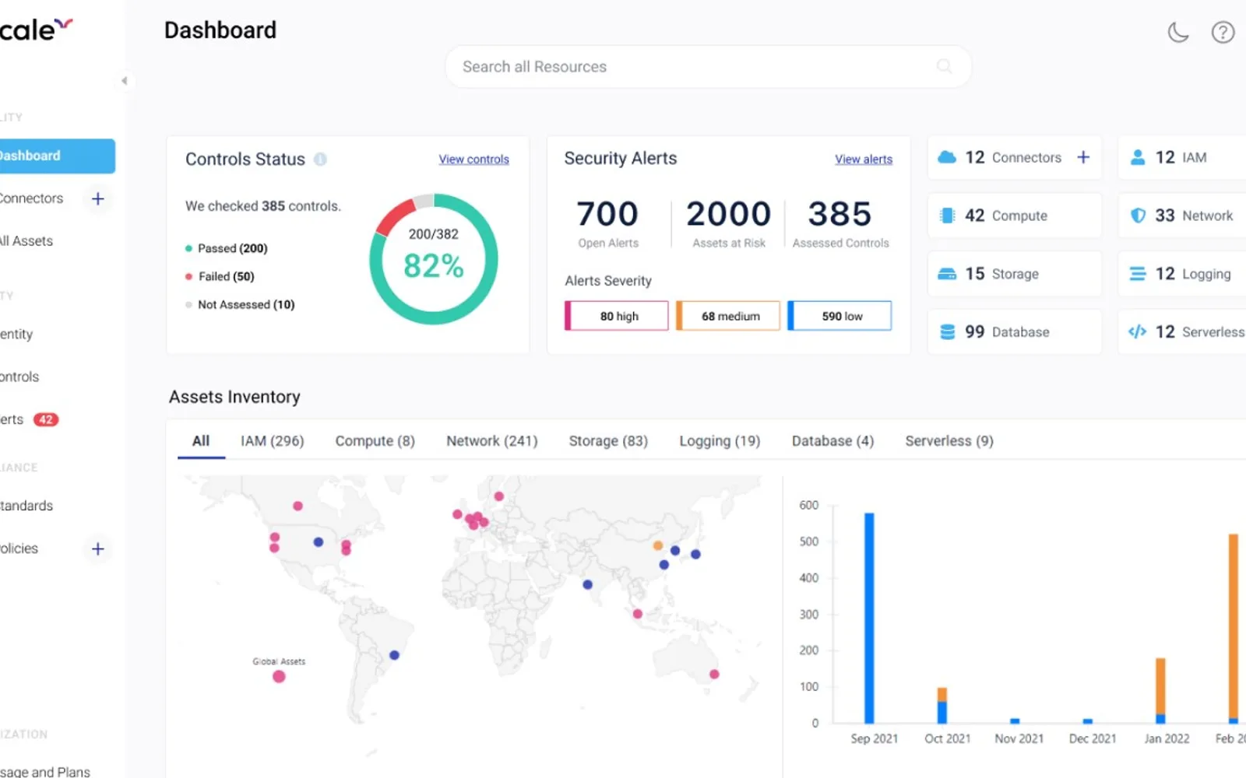Select the Not Assessed (10) legend entry

(x=240, y=304)
